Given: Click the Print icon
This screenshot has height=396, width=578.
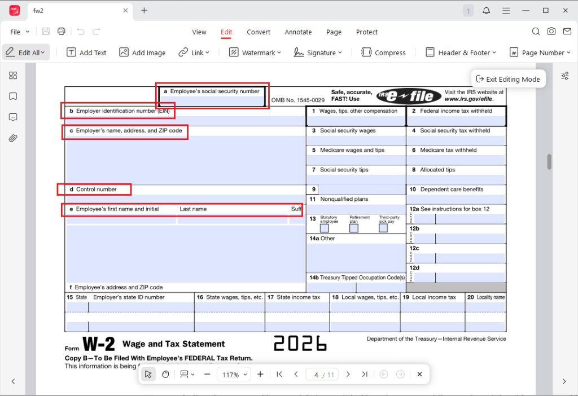Looking at the screenshot, I should pyautogui.click(x=62, y=32).
